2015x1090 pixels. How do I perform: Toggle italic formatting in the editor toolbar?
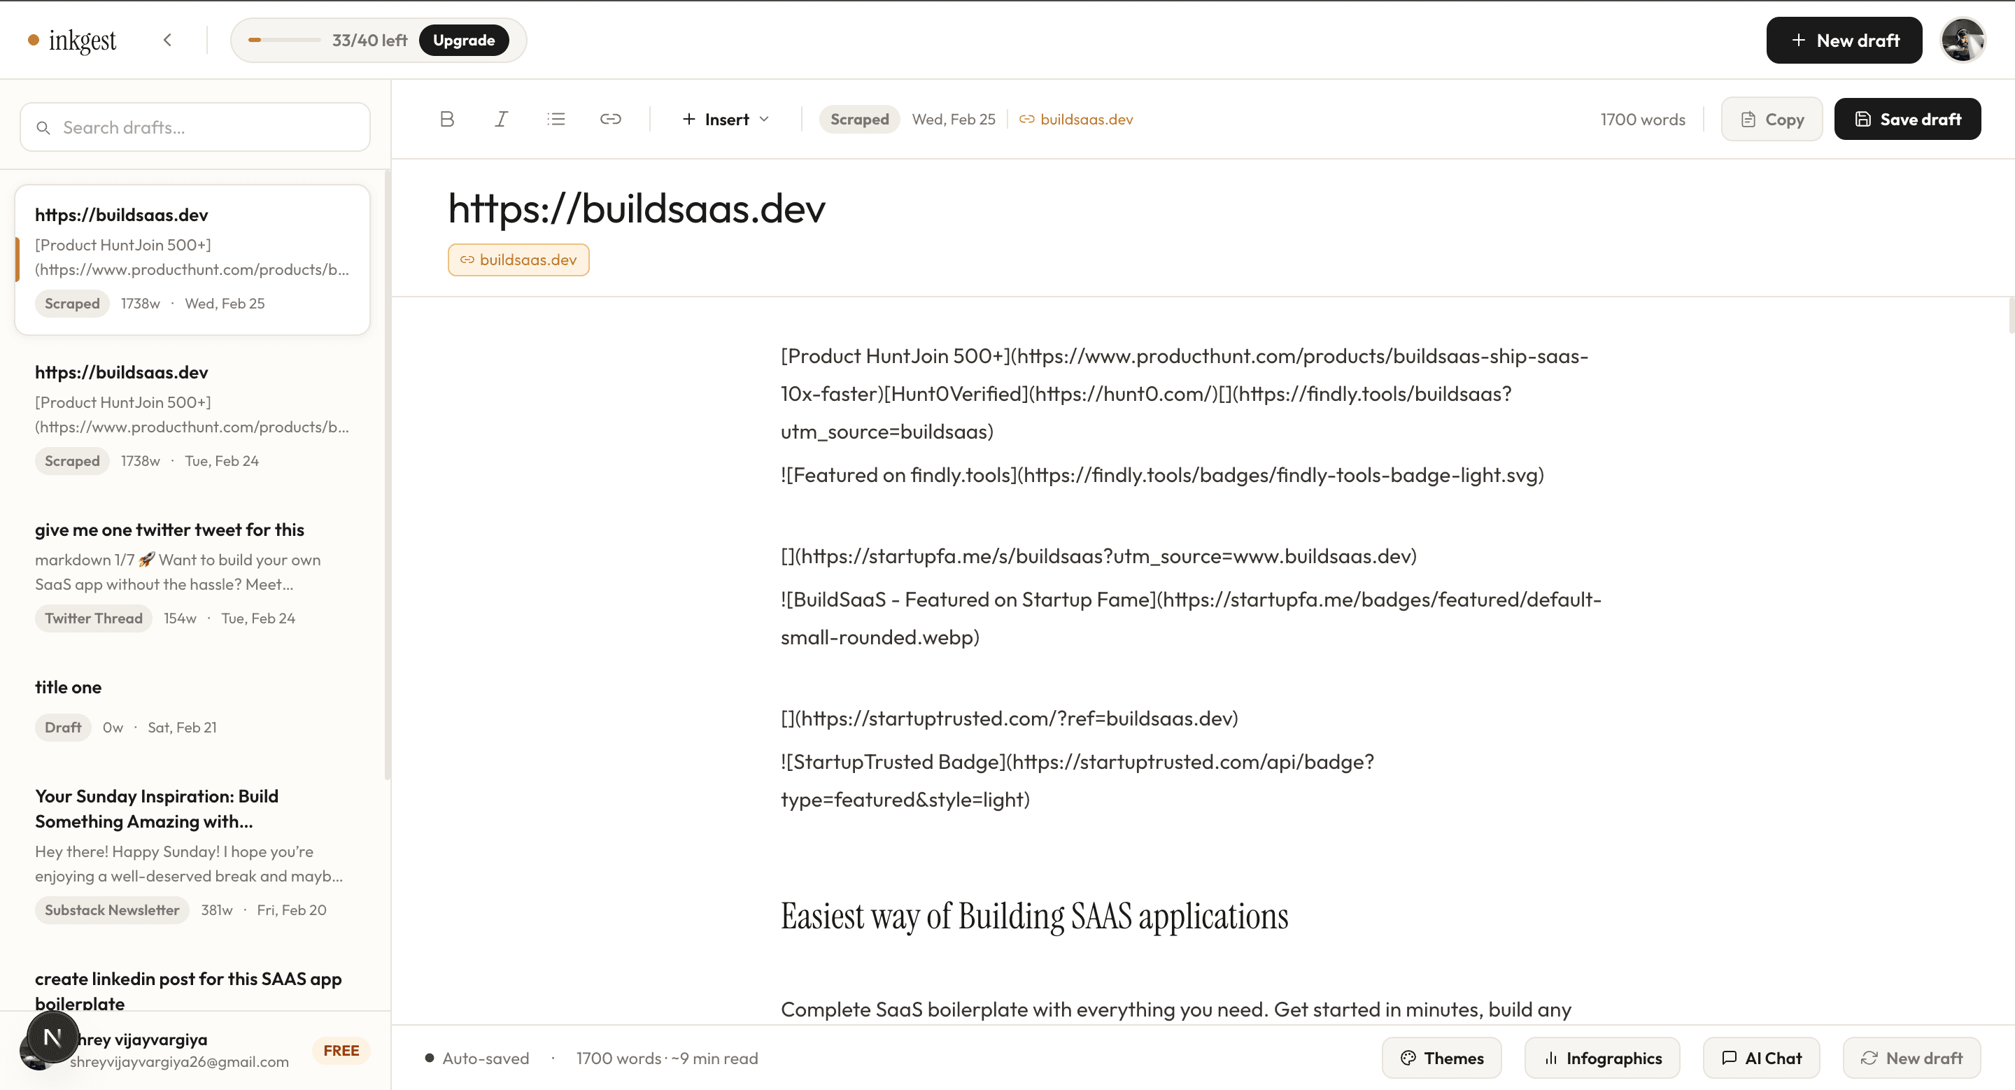coord(502,119)
